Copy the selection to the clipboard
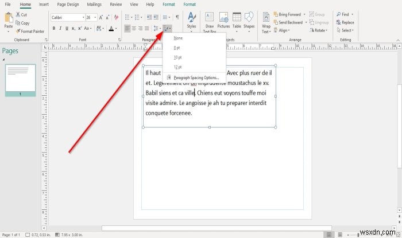The height and width of the screenshot is (238, 402). tap(22, 23)
